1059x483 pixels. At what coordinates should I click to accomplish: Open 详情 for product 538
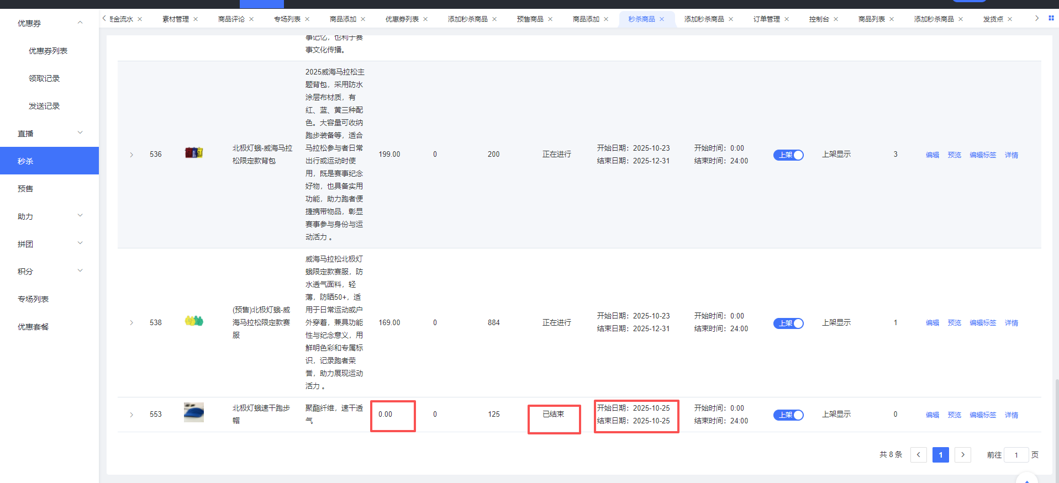(x=1011, y=323)
